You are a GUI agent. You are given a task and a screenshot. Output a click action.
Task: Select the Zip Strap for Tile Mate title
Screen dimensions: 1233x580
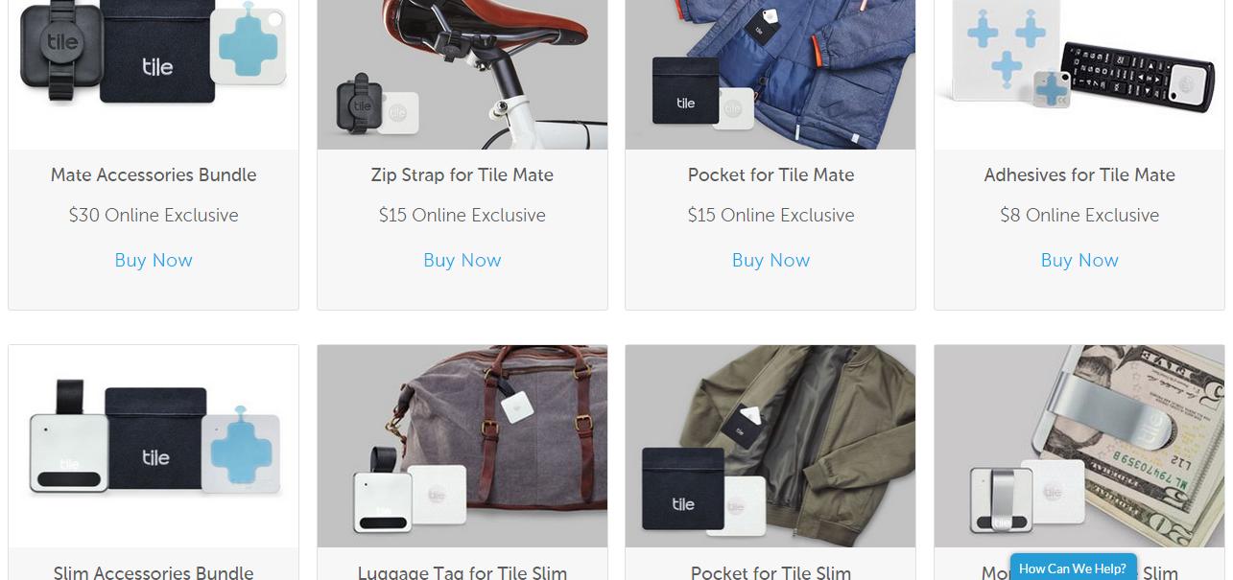[462, 174]
